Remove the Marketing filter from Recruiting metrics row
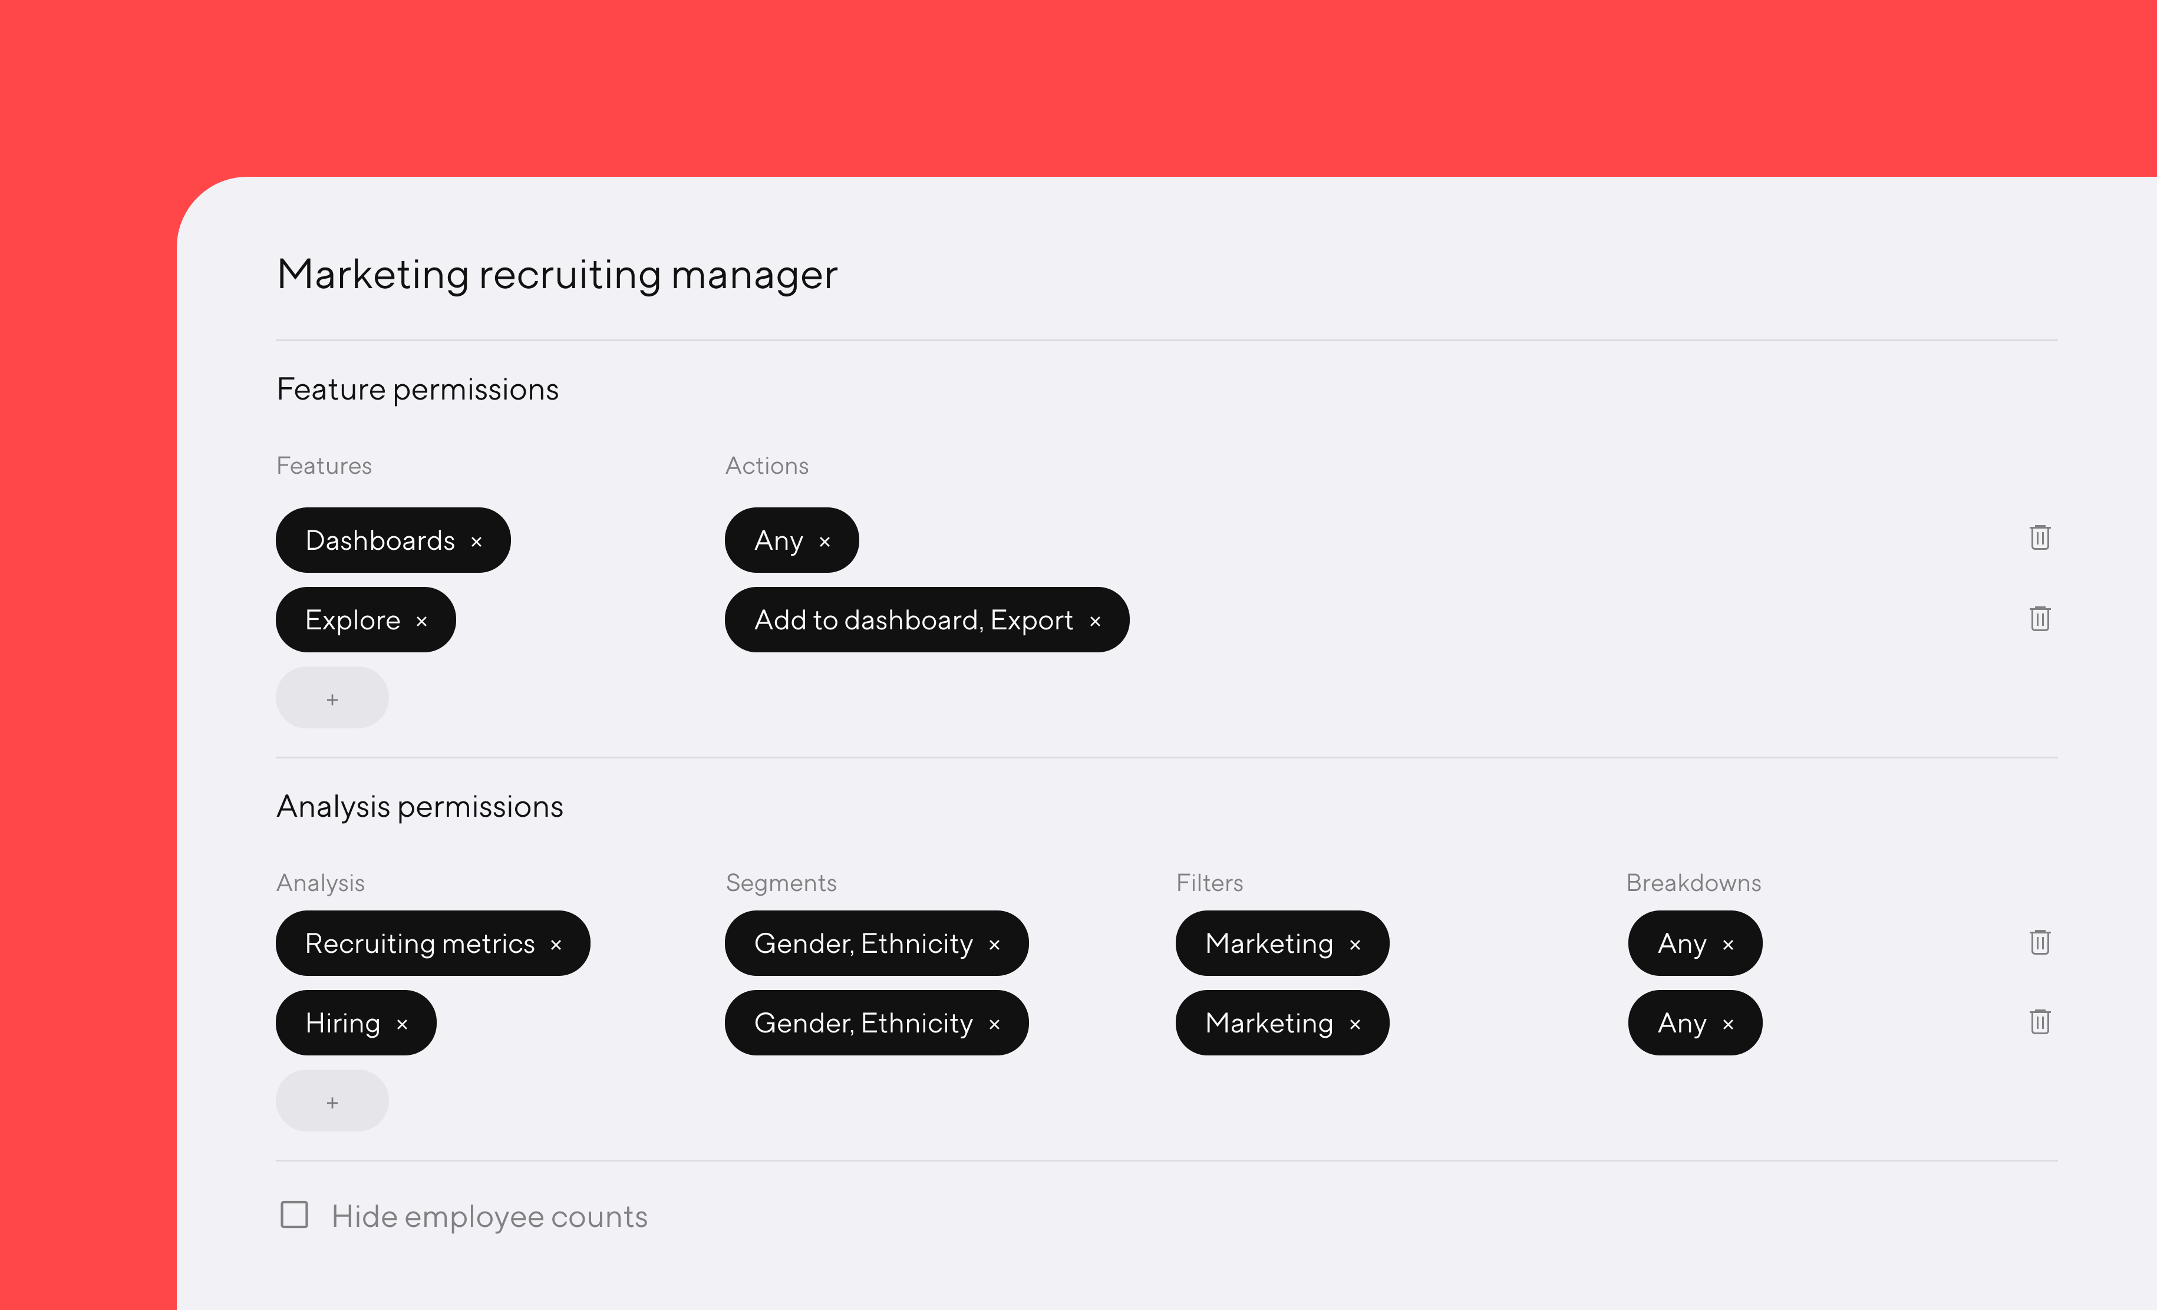2157x1310 pixels. tap(1354, 943)
